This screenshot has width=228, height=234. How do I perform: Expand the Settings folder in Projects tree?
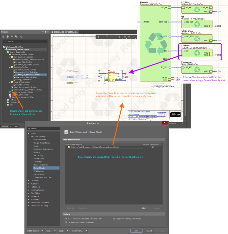click(6, 100)
